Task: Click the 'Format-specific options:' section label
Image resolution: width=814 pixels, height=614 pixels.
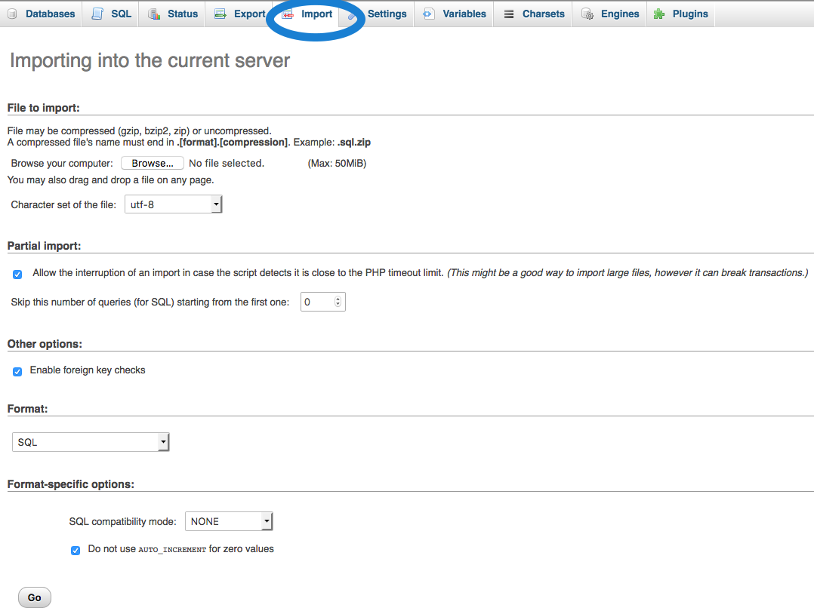Action: [x=71, y=484]
